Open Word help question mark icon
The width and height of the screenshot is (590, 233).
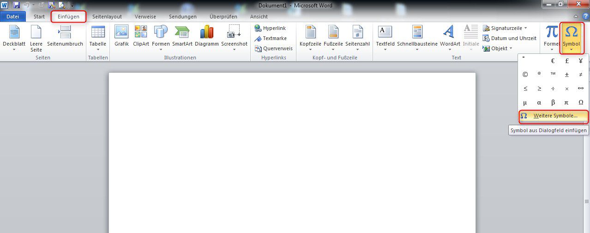pos(585,16)
